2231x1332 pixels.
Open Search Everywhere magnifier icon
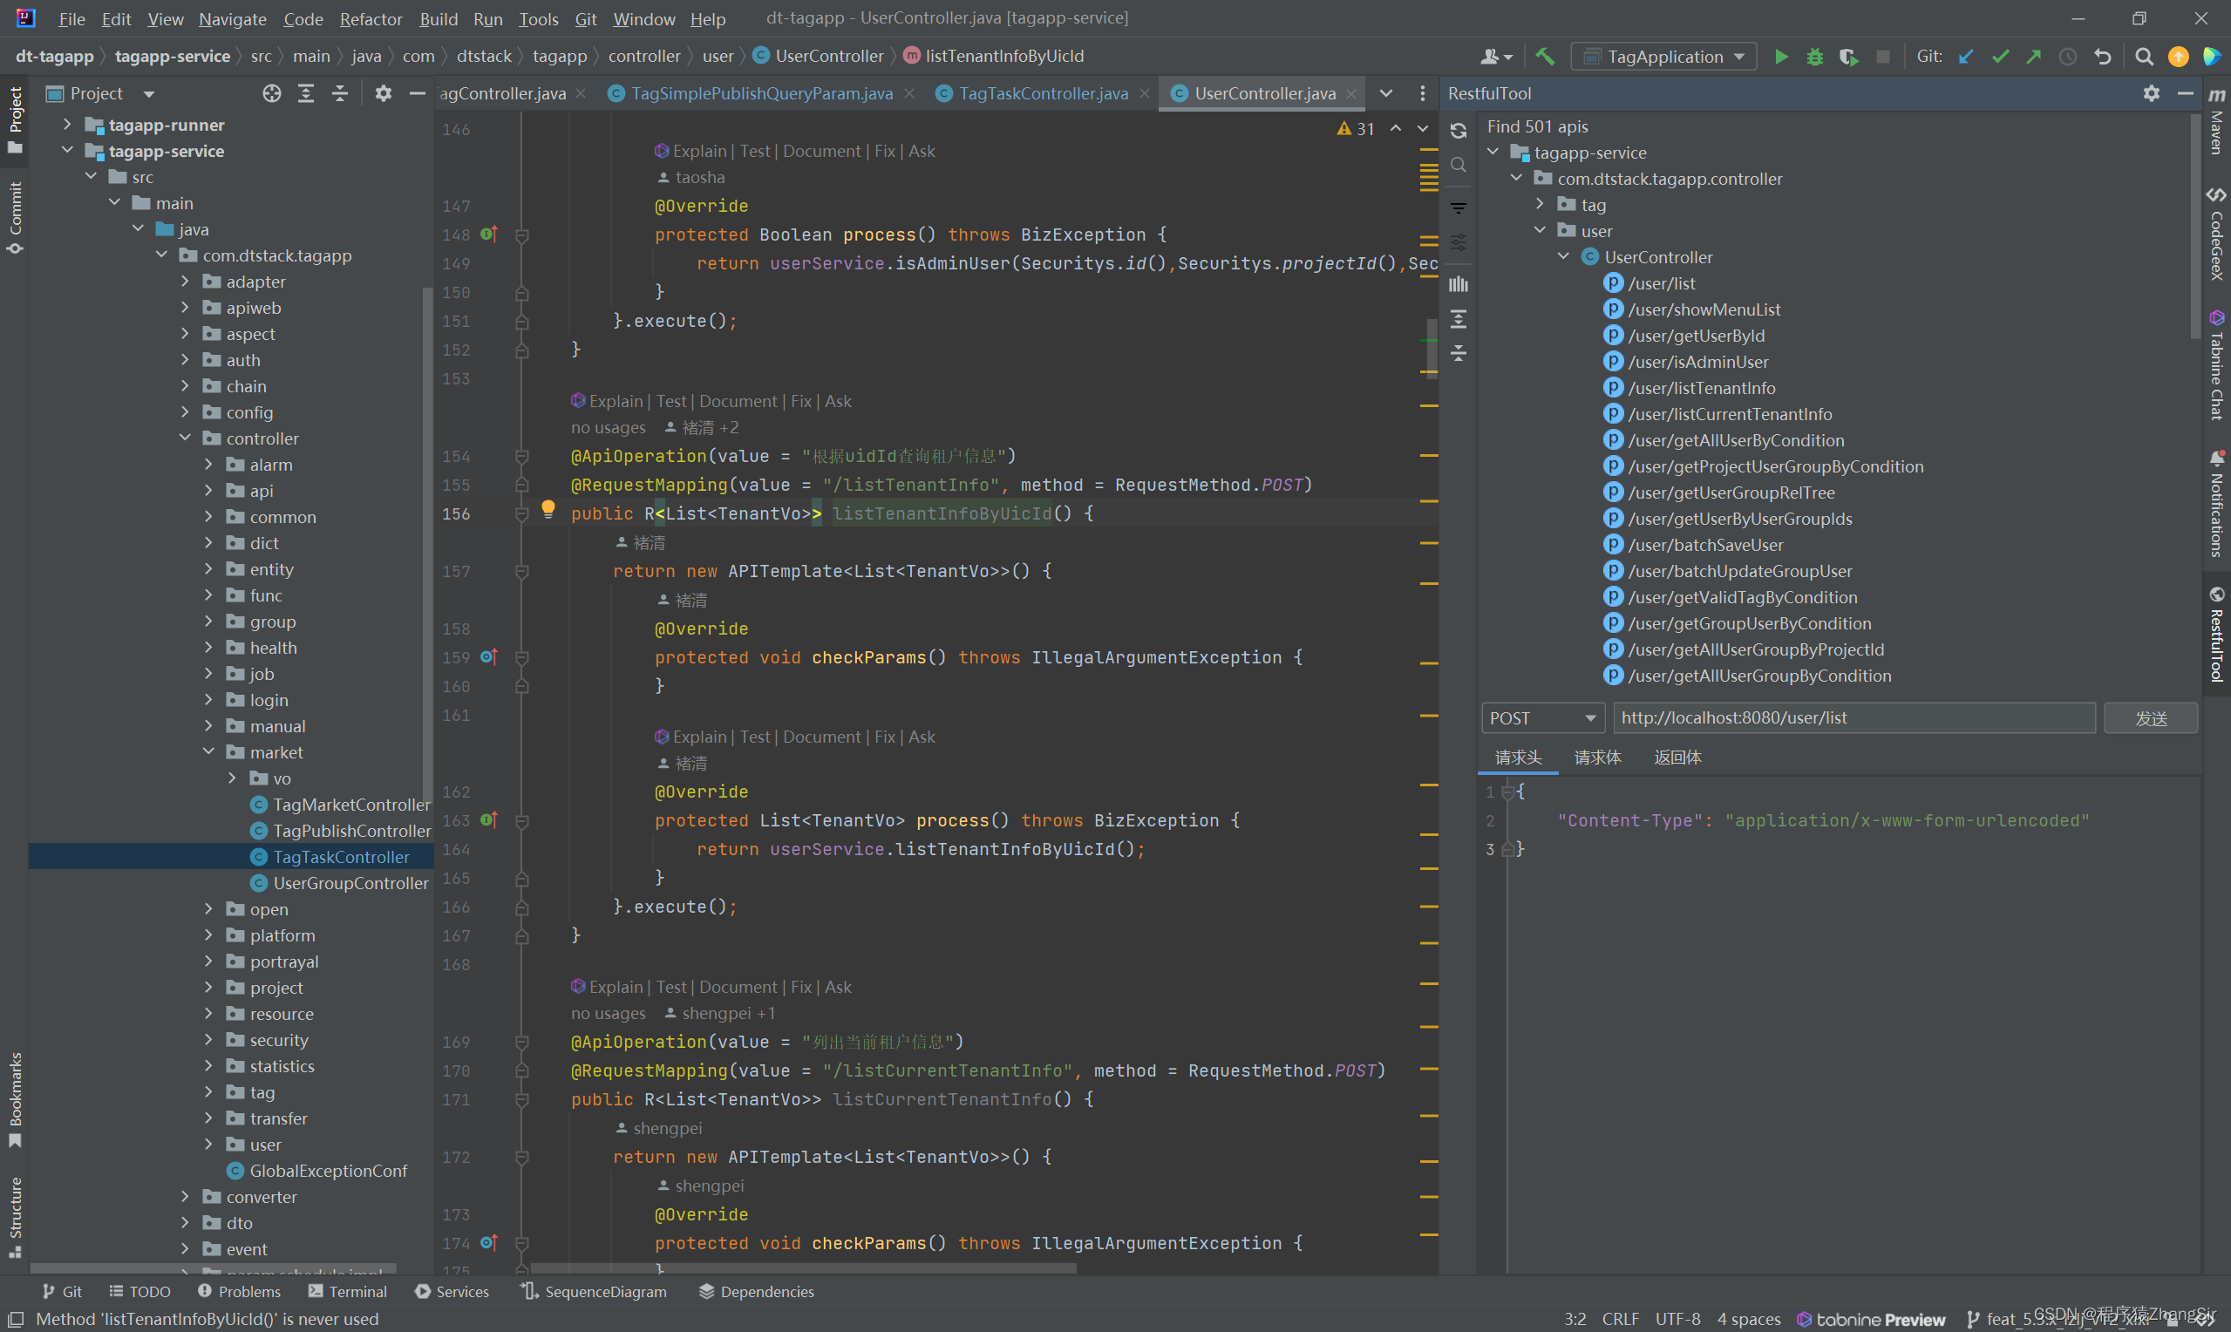coord(2144,57)
